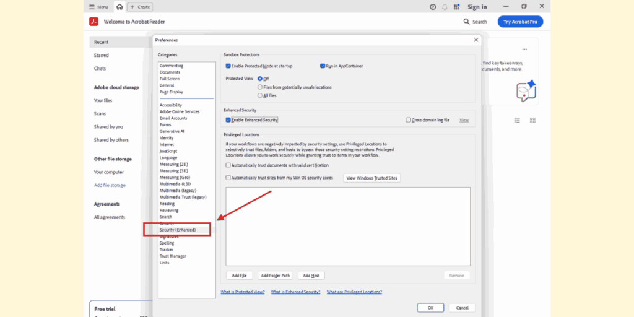Open What is Protected View link
634x317 pixels.
pos(243,292)
